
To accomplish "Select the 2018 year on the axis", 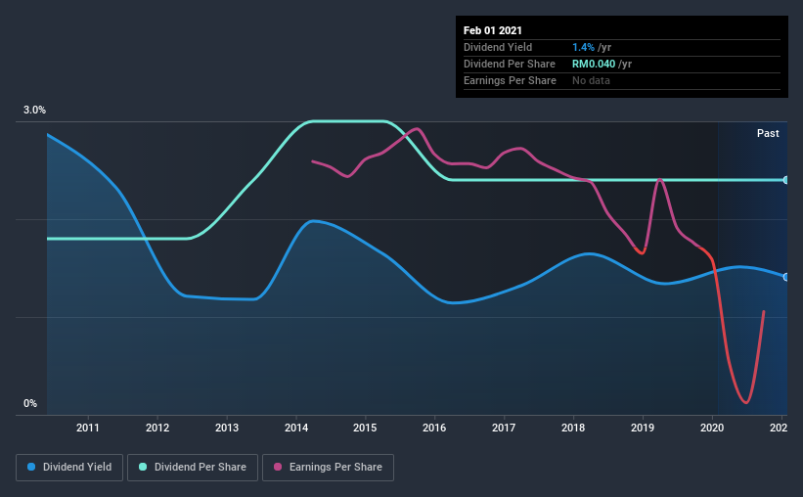I will point(573,428).
